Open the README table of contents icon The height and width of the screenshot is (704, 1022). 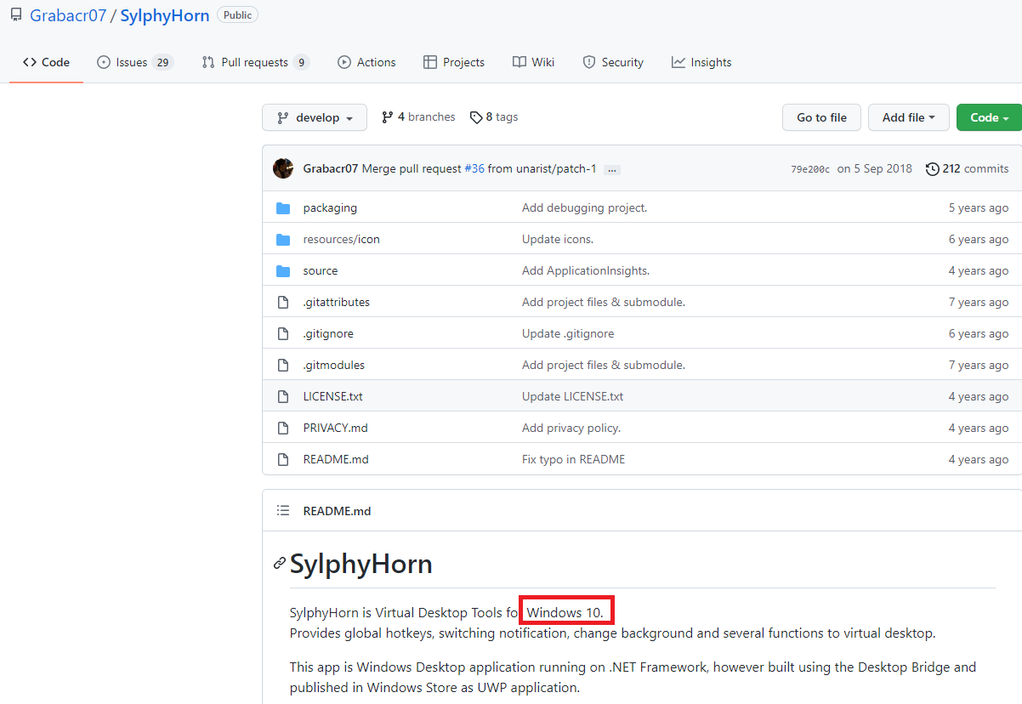pos(283,510)
